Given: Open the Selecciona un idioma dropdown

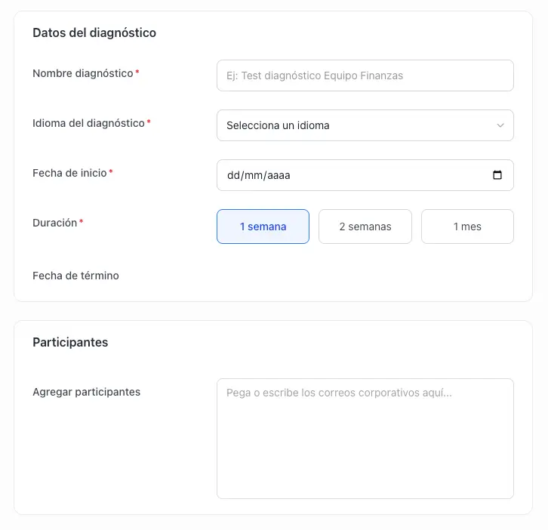Looking at the screenshot, I should point(365,125).
